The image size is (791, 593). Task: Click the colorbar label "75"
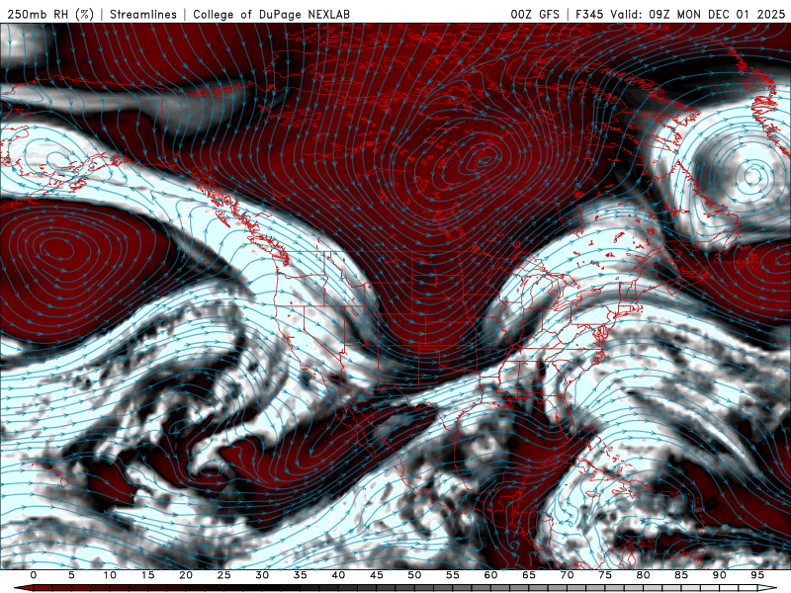605,575
